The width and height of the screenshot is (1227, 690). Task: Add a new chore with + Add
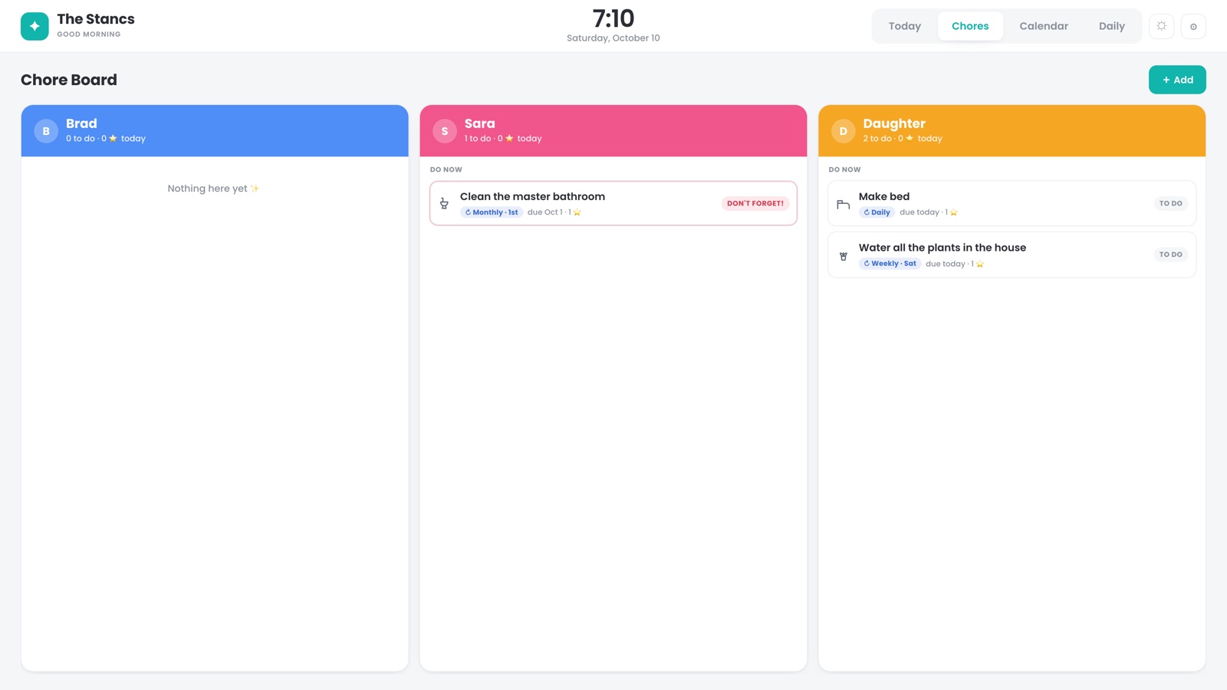1177,80
